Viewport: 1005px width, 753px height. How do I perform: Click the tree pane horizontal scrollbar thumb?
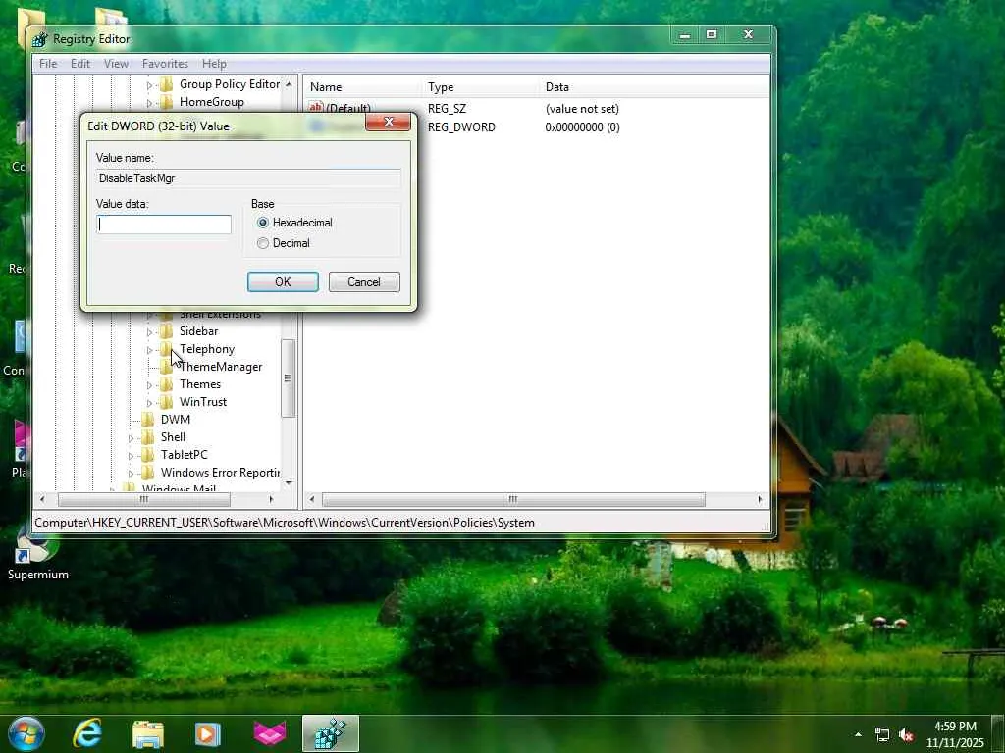pos(144,499)
